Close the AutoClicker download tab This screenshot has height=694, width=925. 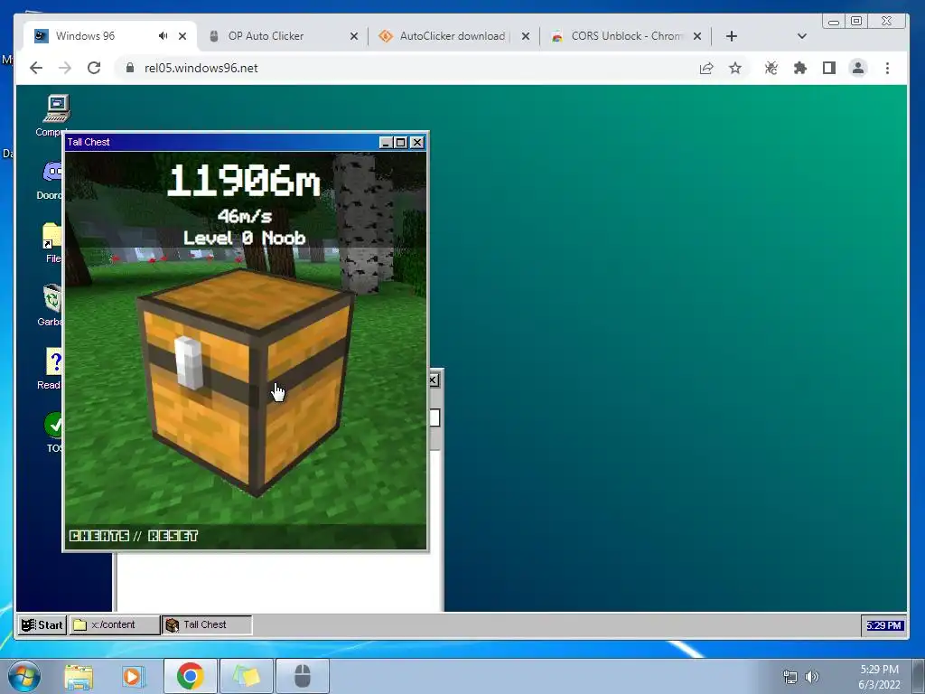[526, 36]
